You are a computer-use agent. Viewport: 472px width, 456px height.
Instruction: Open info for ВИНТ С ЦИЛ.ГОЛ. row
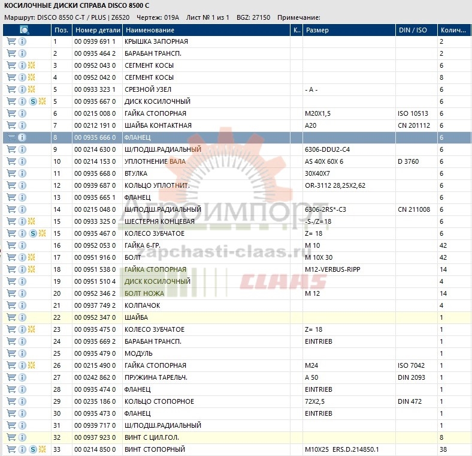pos(22,437)
